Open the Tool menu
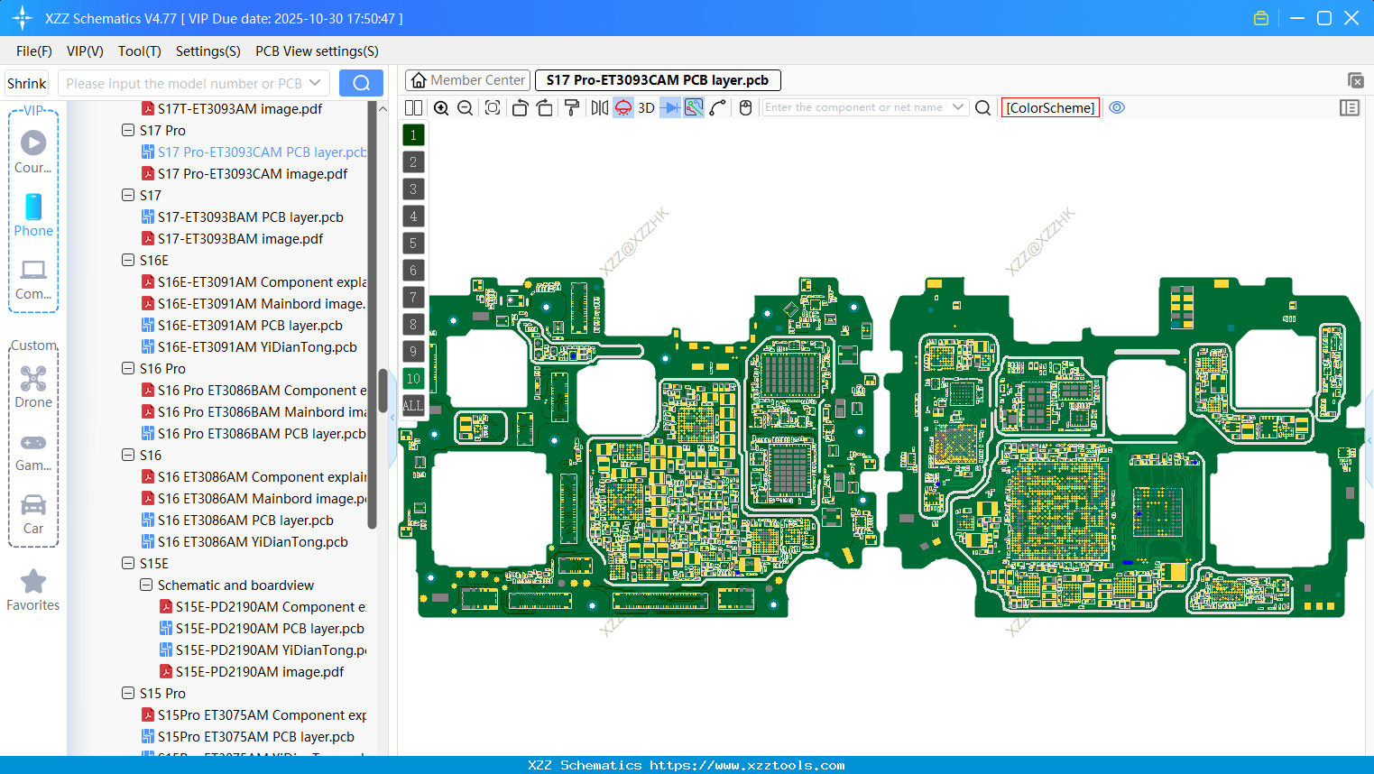The height and width of the screenshot is (774, 1374). (x=139, y=51)
